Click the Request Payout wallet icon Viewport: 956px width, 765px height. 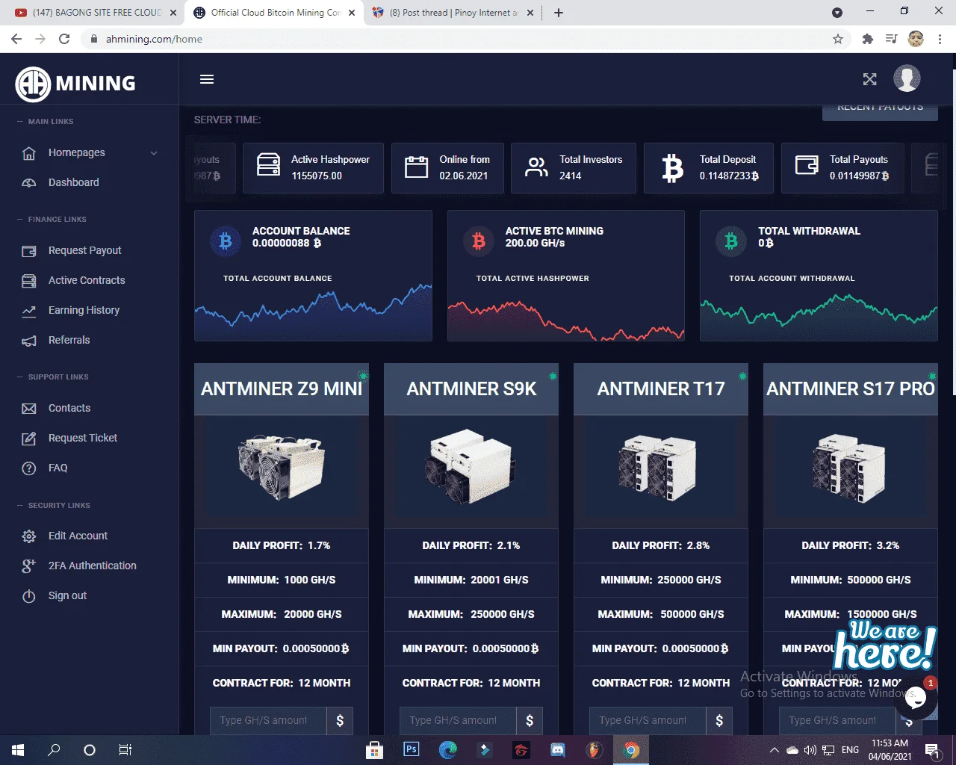29,251
